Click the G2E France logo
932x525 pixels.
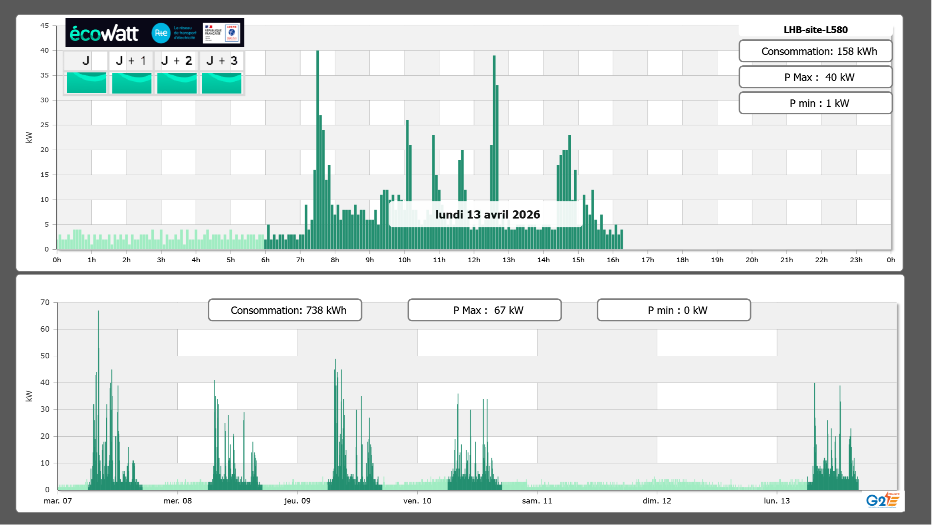pos(883,501)
